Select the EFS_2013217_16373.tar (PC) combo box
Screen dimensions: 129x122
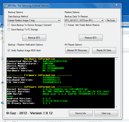(x=84, y=20)
